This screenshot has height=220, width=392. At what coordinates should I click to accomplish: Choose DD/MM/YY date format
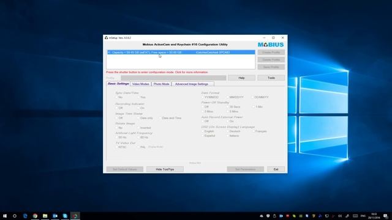click(x=260, y=97)
